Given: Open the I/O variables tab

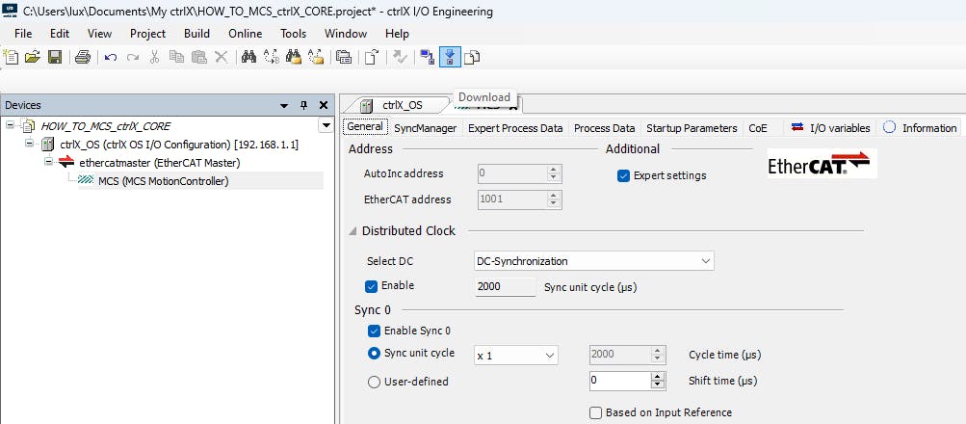Looking at the screenshot, I should pos(830,128).
